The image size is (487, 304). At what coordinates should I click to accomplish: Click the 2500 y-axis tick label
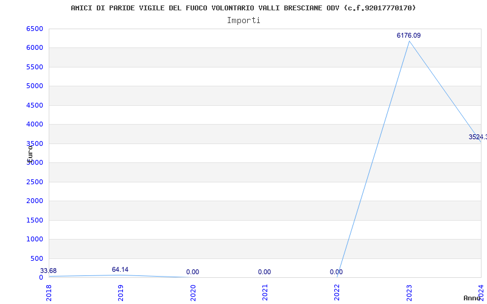(x=35, y=182)
